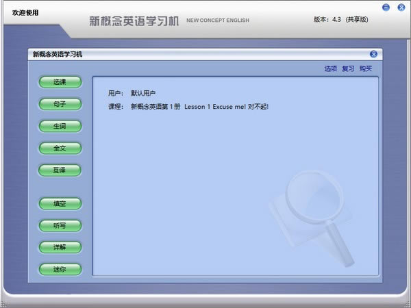411x308 pixels.
Task: Click the 复习 review link
Action: point(348,68)
